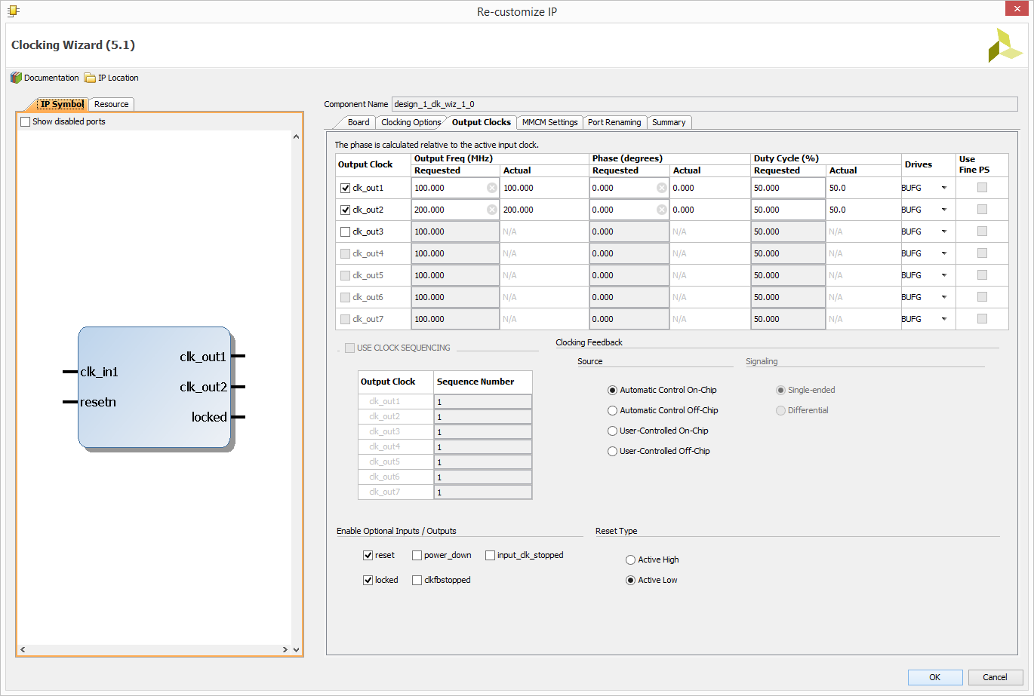Open the Port Renaming tab
The width and height of the screenshot is (1034, 696).
point(614,122)
